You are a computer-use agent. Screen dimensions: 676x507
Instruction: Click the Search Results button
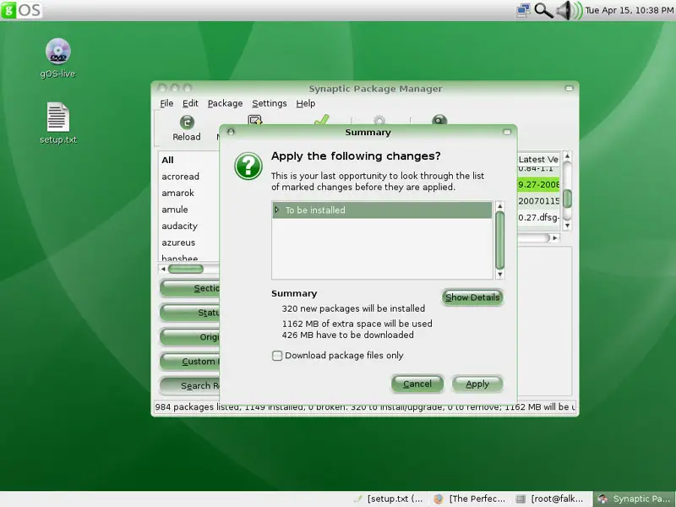(x=189, y=386)
